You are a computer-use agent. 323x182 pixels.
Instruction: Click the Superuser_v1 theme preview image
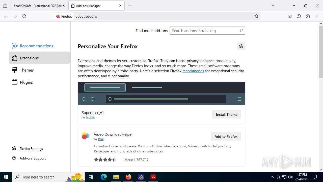click(x=161, y=94)
